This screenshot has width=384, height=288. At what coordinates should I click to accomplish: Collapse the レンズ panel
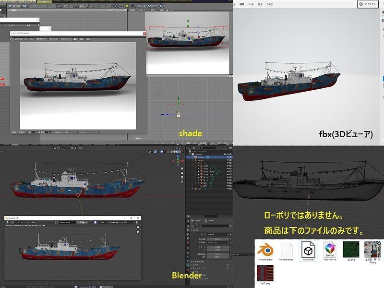[x=191, y=230]
